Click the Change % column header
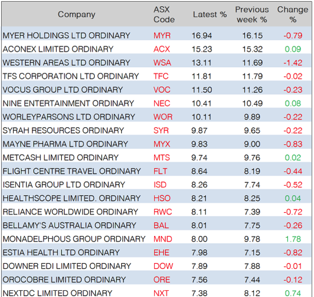This screenshot has height=297, width=314. coord(293,15)
